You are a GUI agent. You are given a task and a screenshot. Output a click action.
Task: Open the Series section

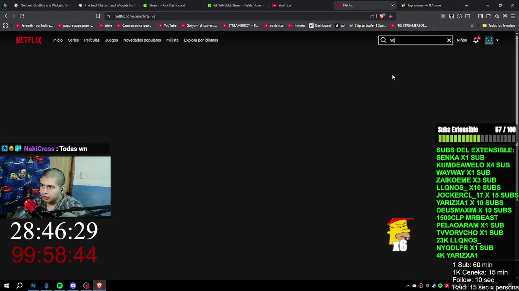coord(73,40)
